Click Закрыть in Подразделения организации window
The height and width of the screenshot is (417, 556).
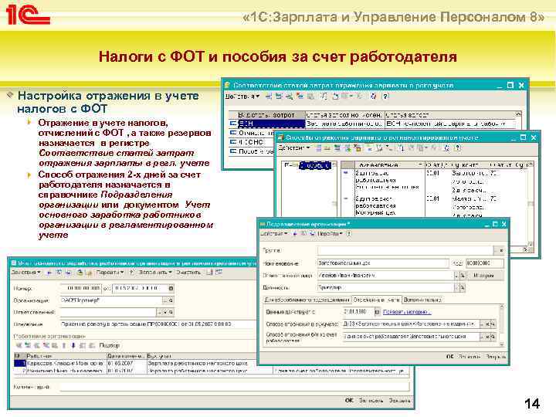(496, 357)
